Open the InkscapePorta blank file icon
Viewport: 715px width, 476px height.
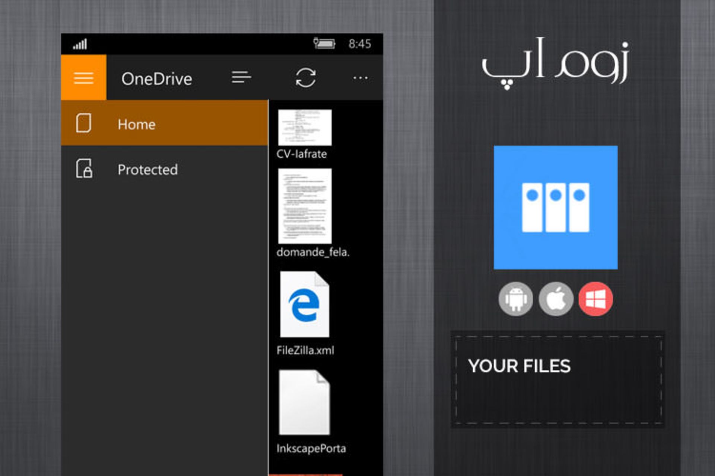[x=305, y=402]
